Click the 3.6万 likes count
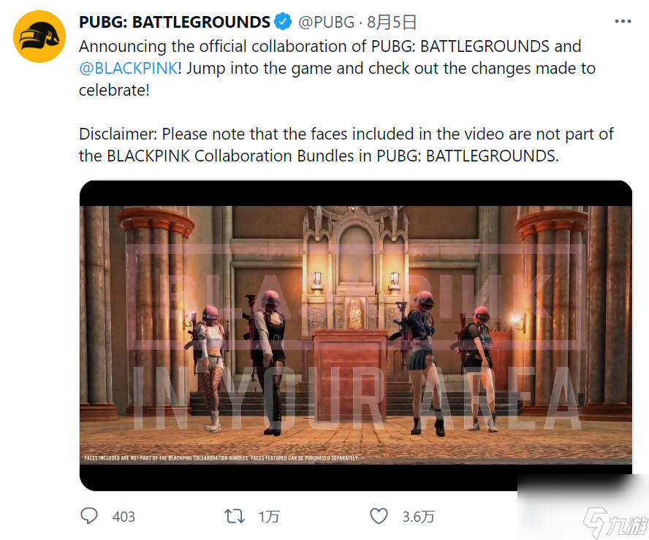This screenshot has height=540, width=649. [x=419, y=517]
